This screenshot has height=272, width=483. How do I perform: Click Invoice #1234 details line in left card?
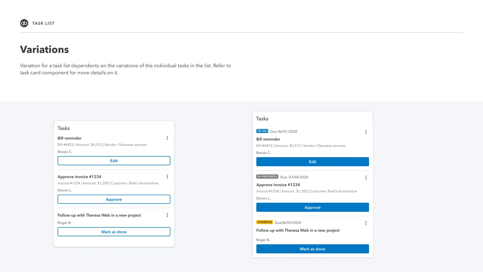click(x=108, y=183)
